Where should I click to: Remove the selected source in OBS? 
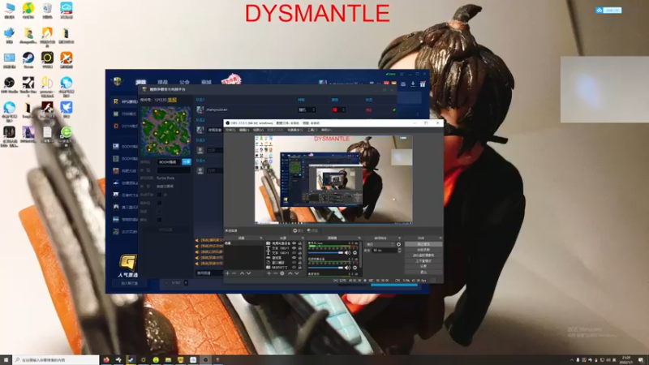276,273
